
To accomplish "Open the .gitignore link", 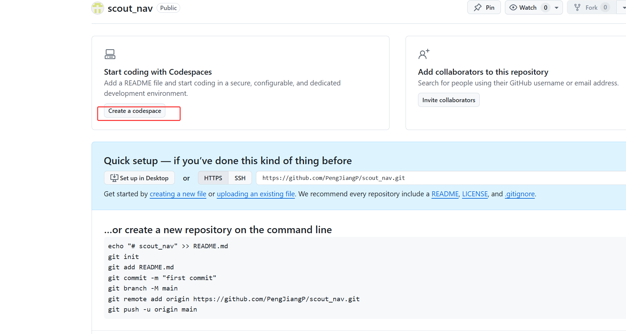I will pos(520,194).
